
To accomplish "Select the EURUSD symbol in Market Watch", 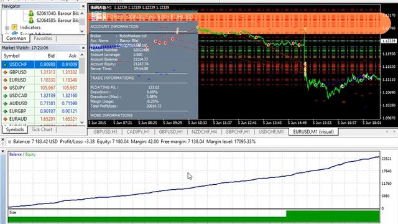I will click(40, 80).
